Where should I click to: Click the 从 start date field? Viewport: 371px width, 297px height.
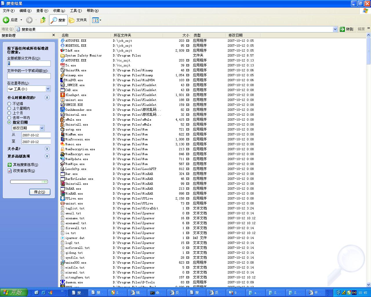pos(36,135)
